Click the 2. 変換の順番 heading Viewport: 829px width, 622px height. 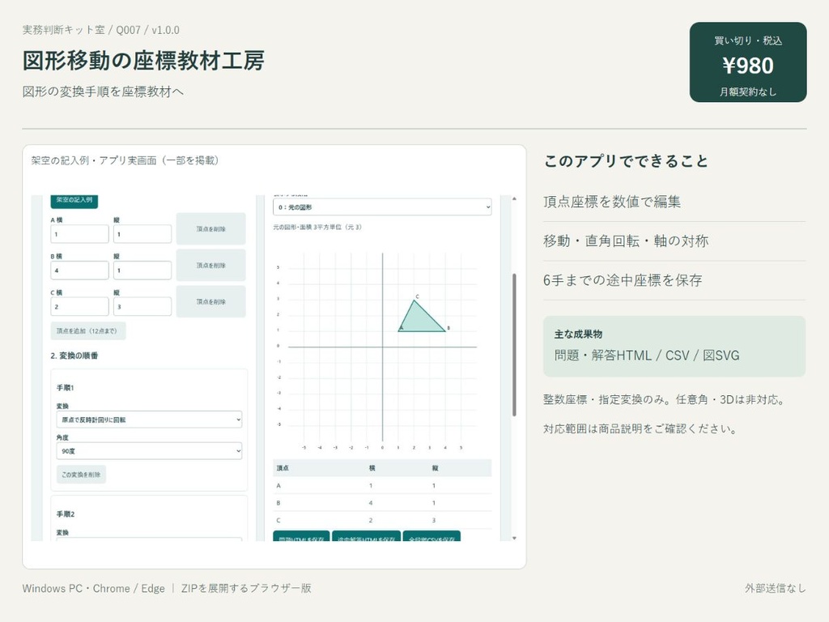coord(74,356)
